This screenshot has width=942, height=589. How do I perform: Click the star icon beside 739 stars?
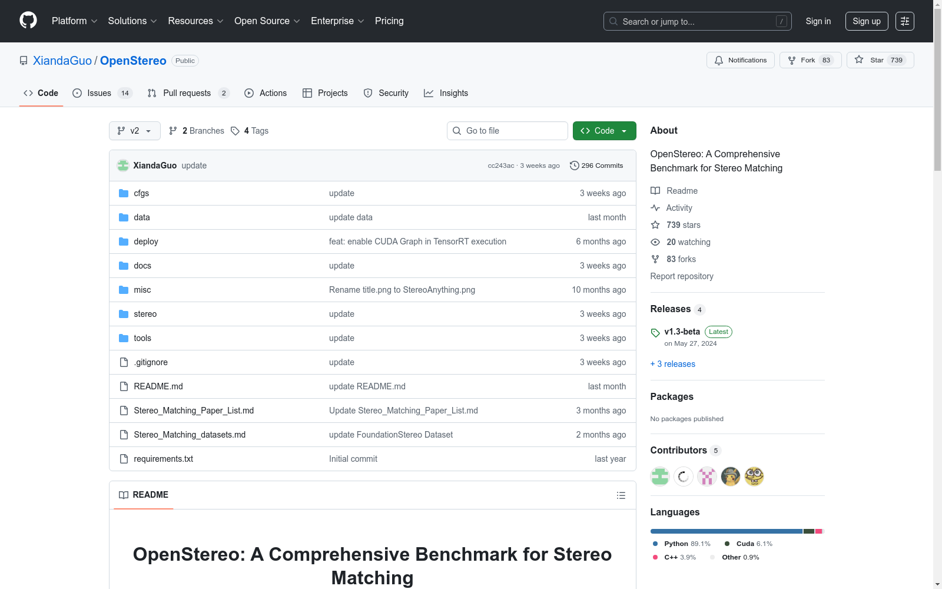click(655, 225)
